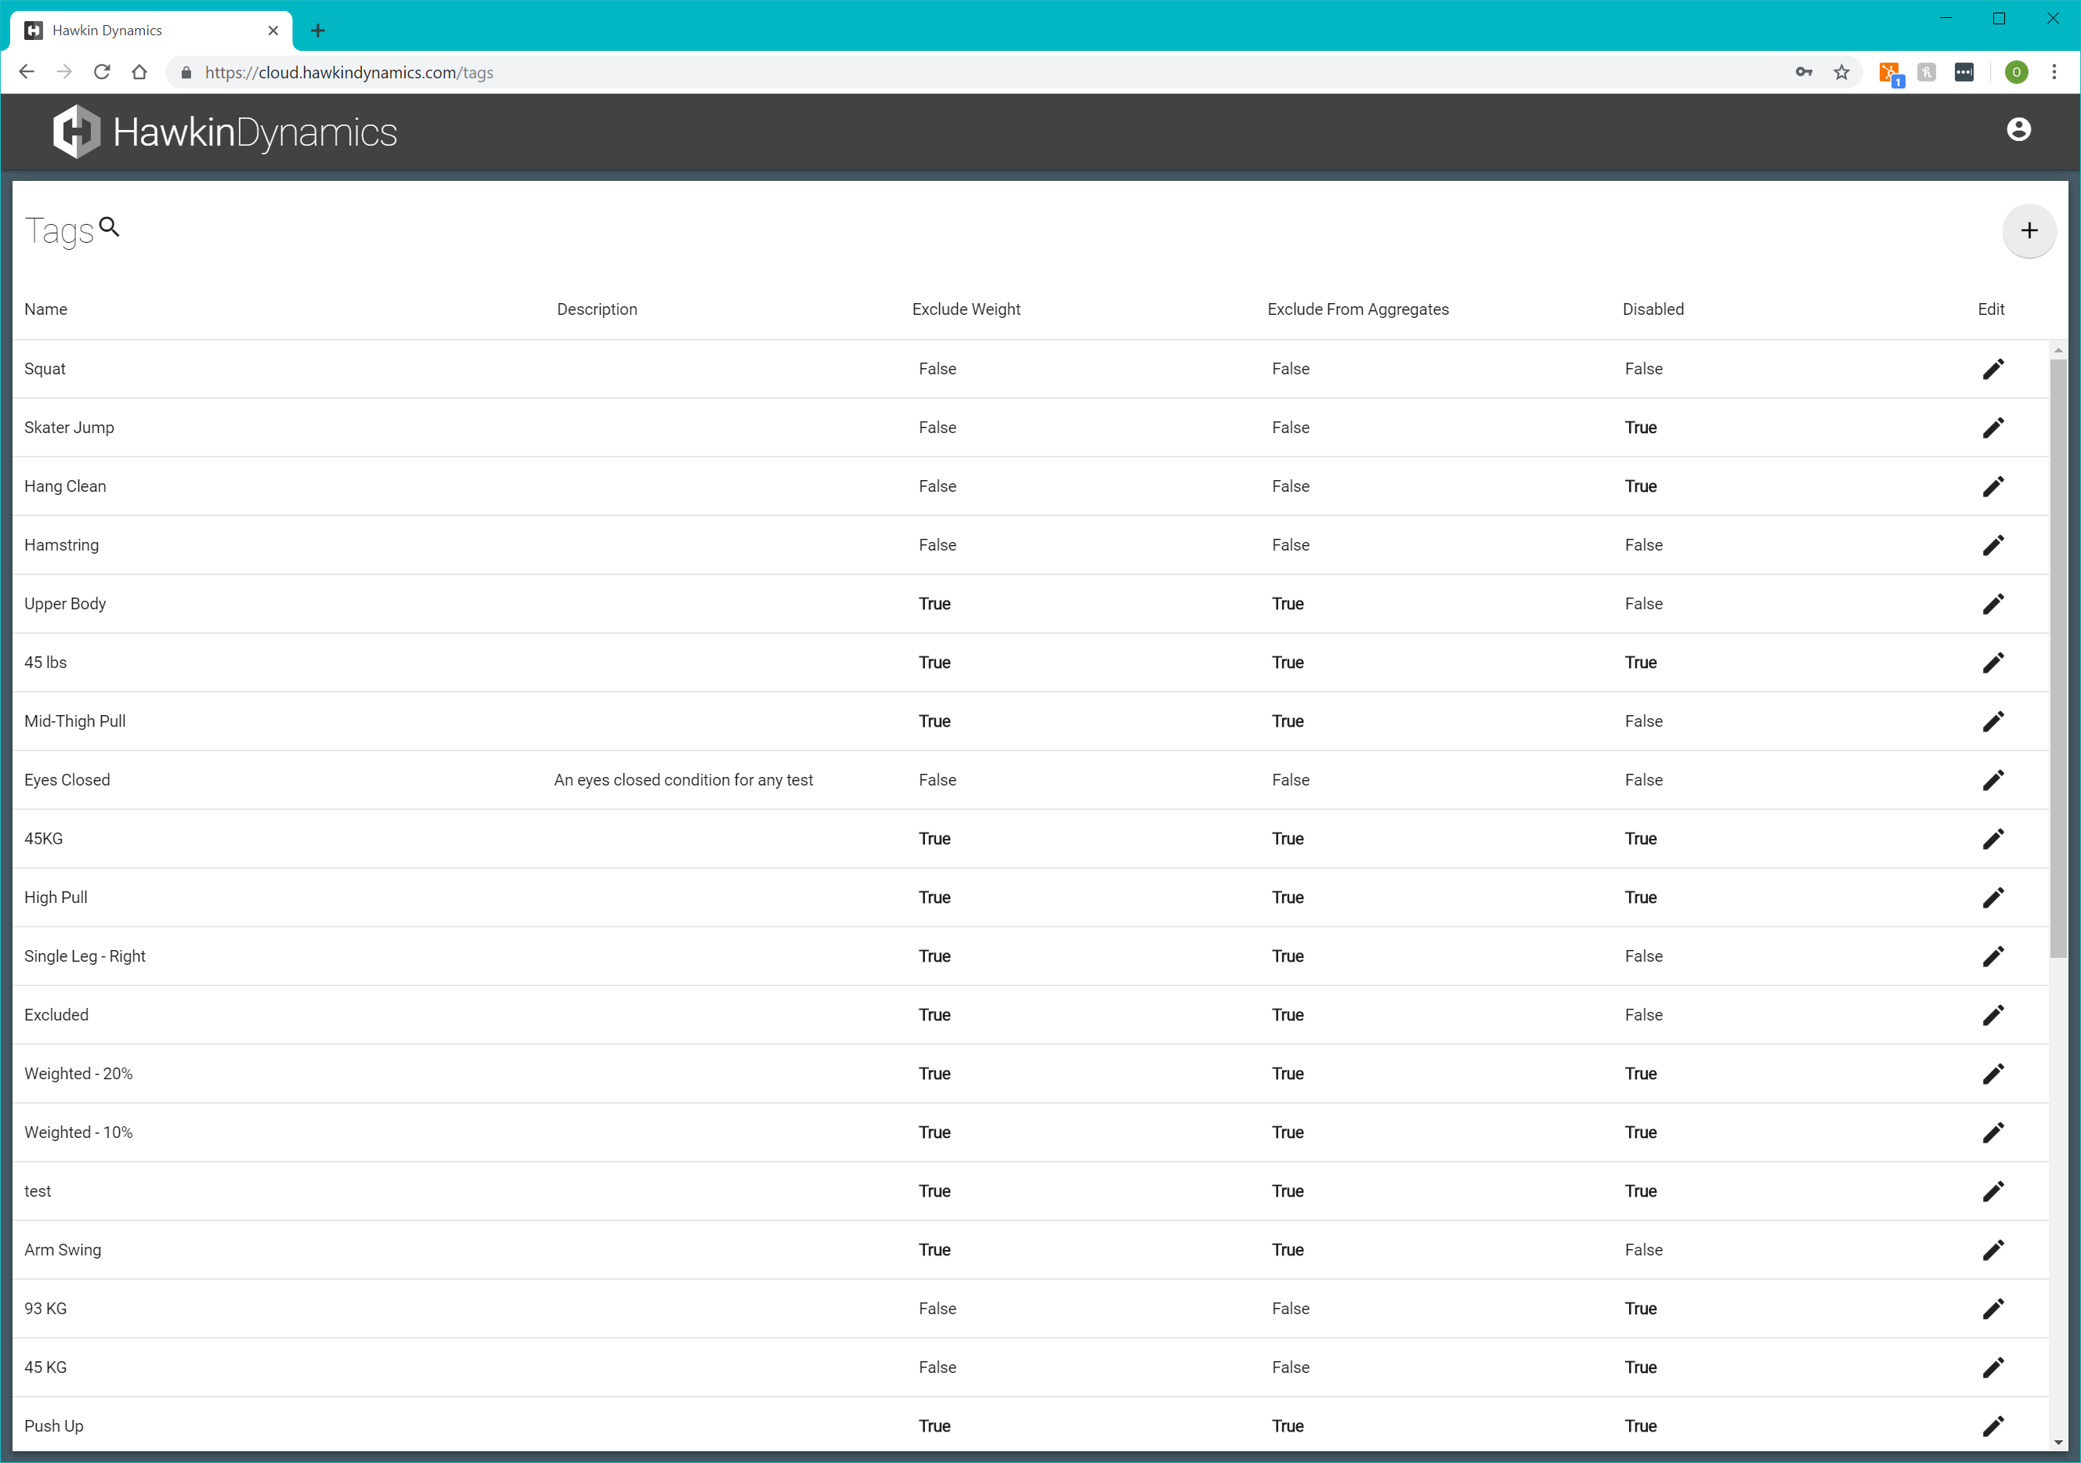Image resolution: width=2081 pixels, height=1463 pixels.
Task: Click the dark password extension icon
Action: pyautogui.click(x=1964, y=73)
